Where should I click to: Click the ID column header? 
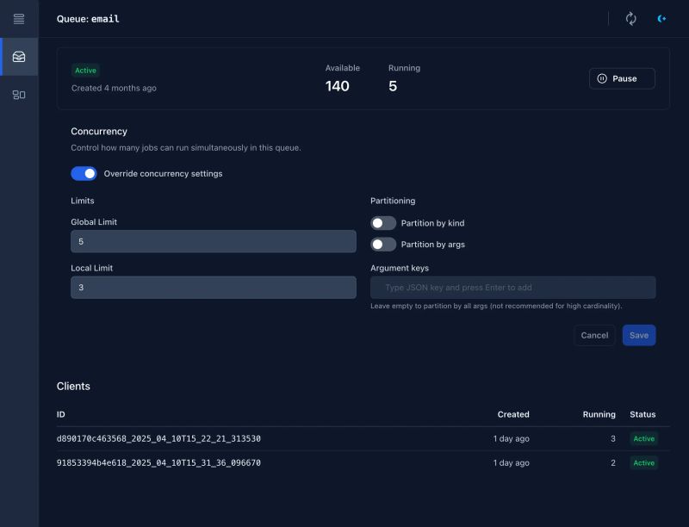pos(60,414)
